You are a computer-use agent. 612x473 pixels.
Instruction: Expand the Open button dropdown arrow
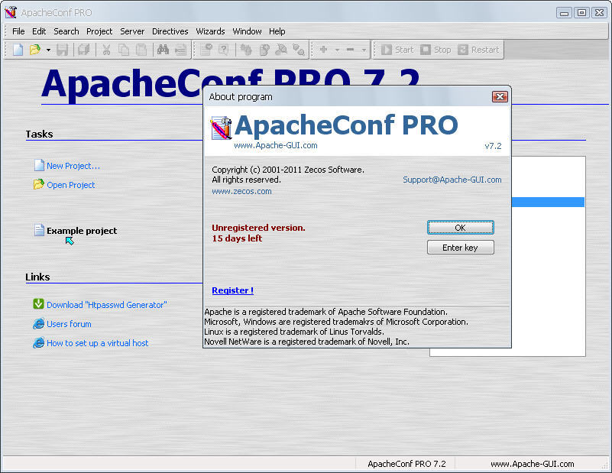tap(48, 50)
